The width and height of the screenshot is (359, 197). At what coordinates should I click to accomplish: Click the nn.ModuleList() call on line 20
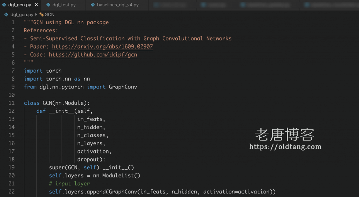[x=116, y=175]
